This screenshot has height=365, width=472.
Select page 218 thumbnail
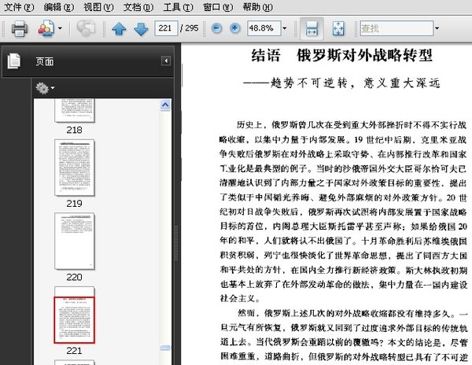coord(75,110)
